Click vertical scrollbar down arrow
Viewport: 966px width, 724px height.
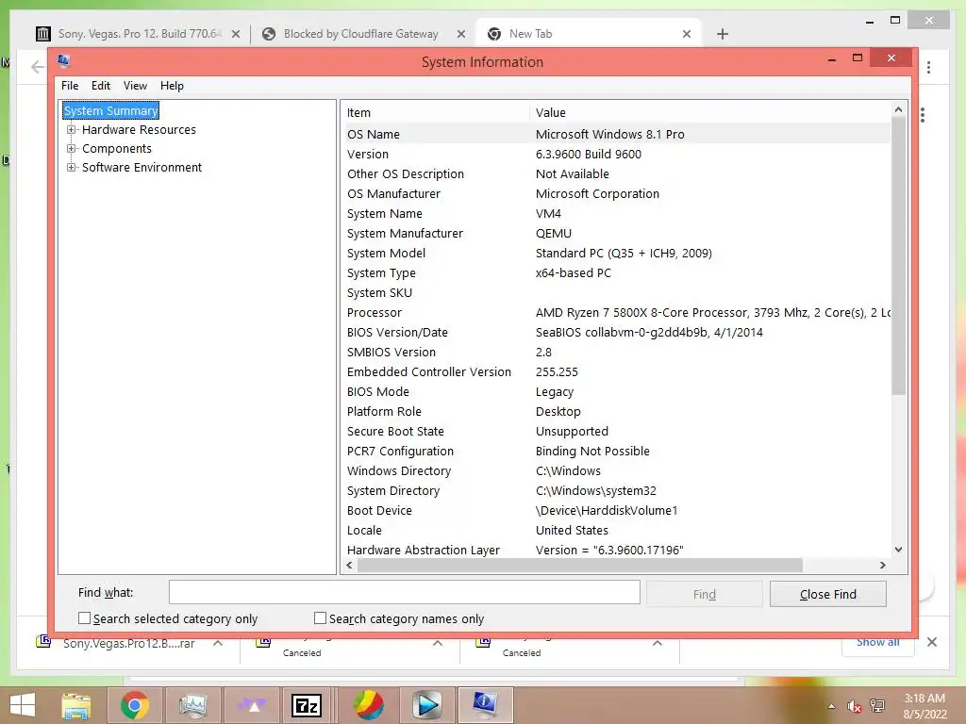(898, 550)
